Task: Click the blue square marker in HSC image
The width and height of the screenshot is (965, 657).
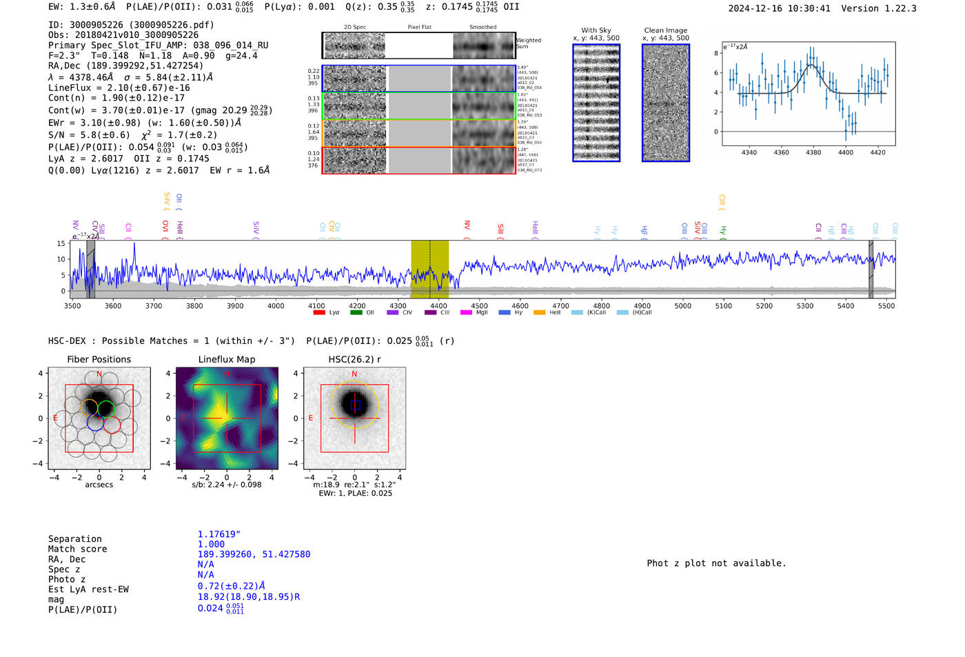Action: tap(355, 405)
